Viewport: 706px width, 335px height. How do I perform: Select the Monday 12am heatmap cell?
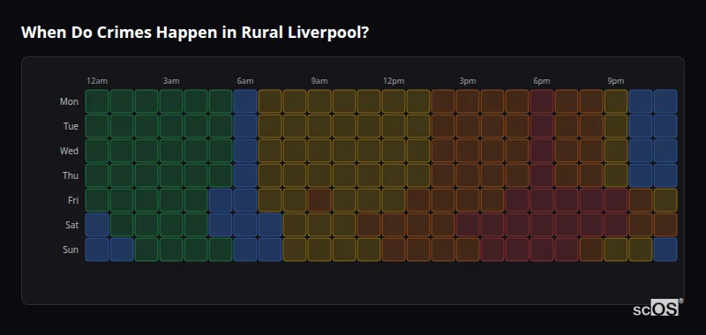(x=97, y=101)
